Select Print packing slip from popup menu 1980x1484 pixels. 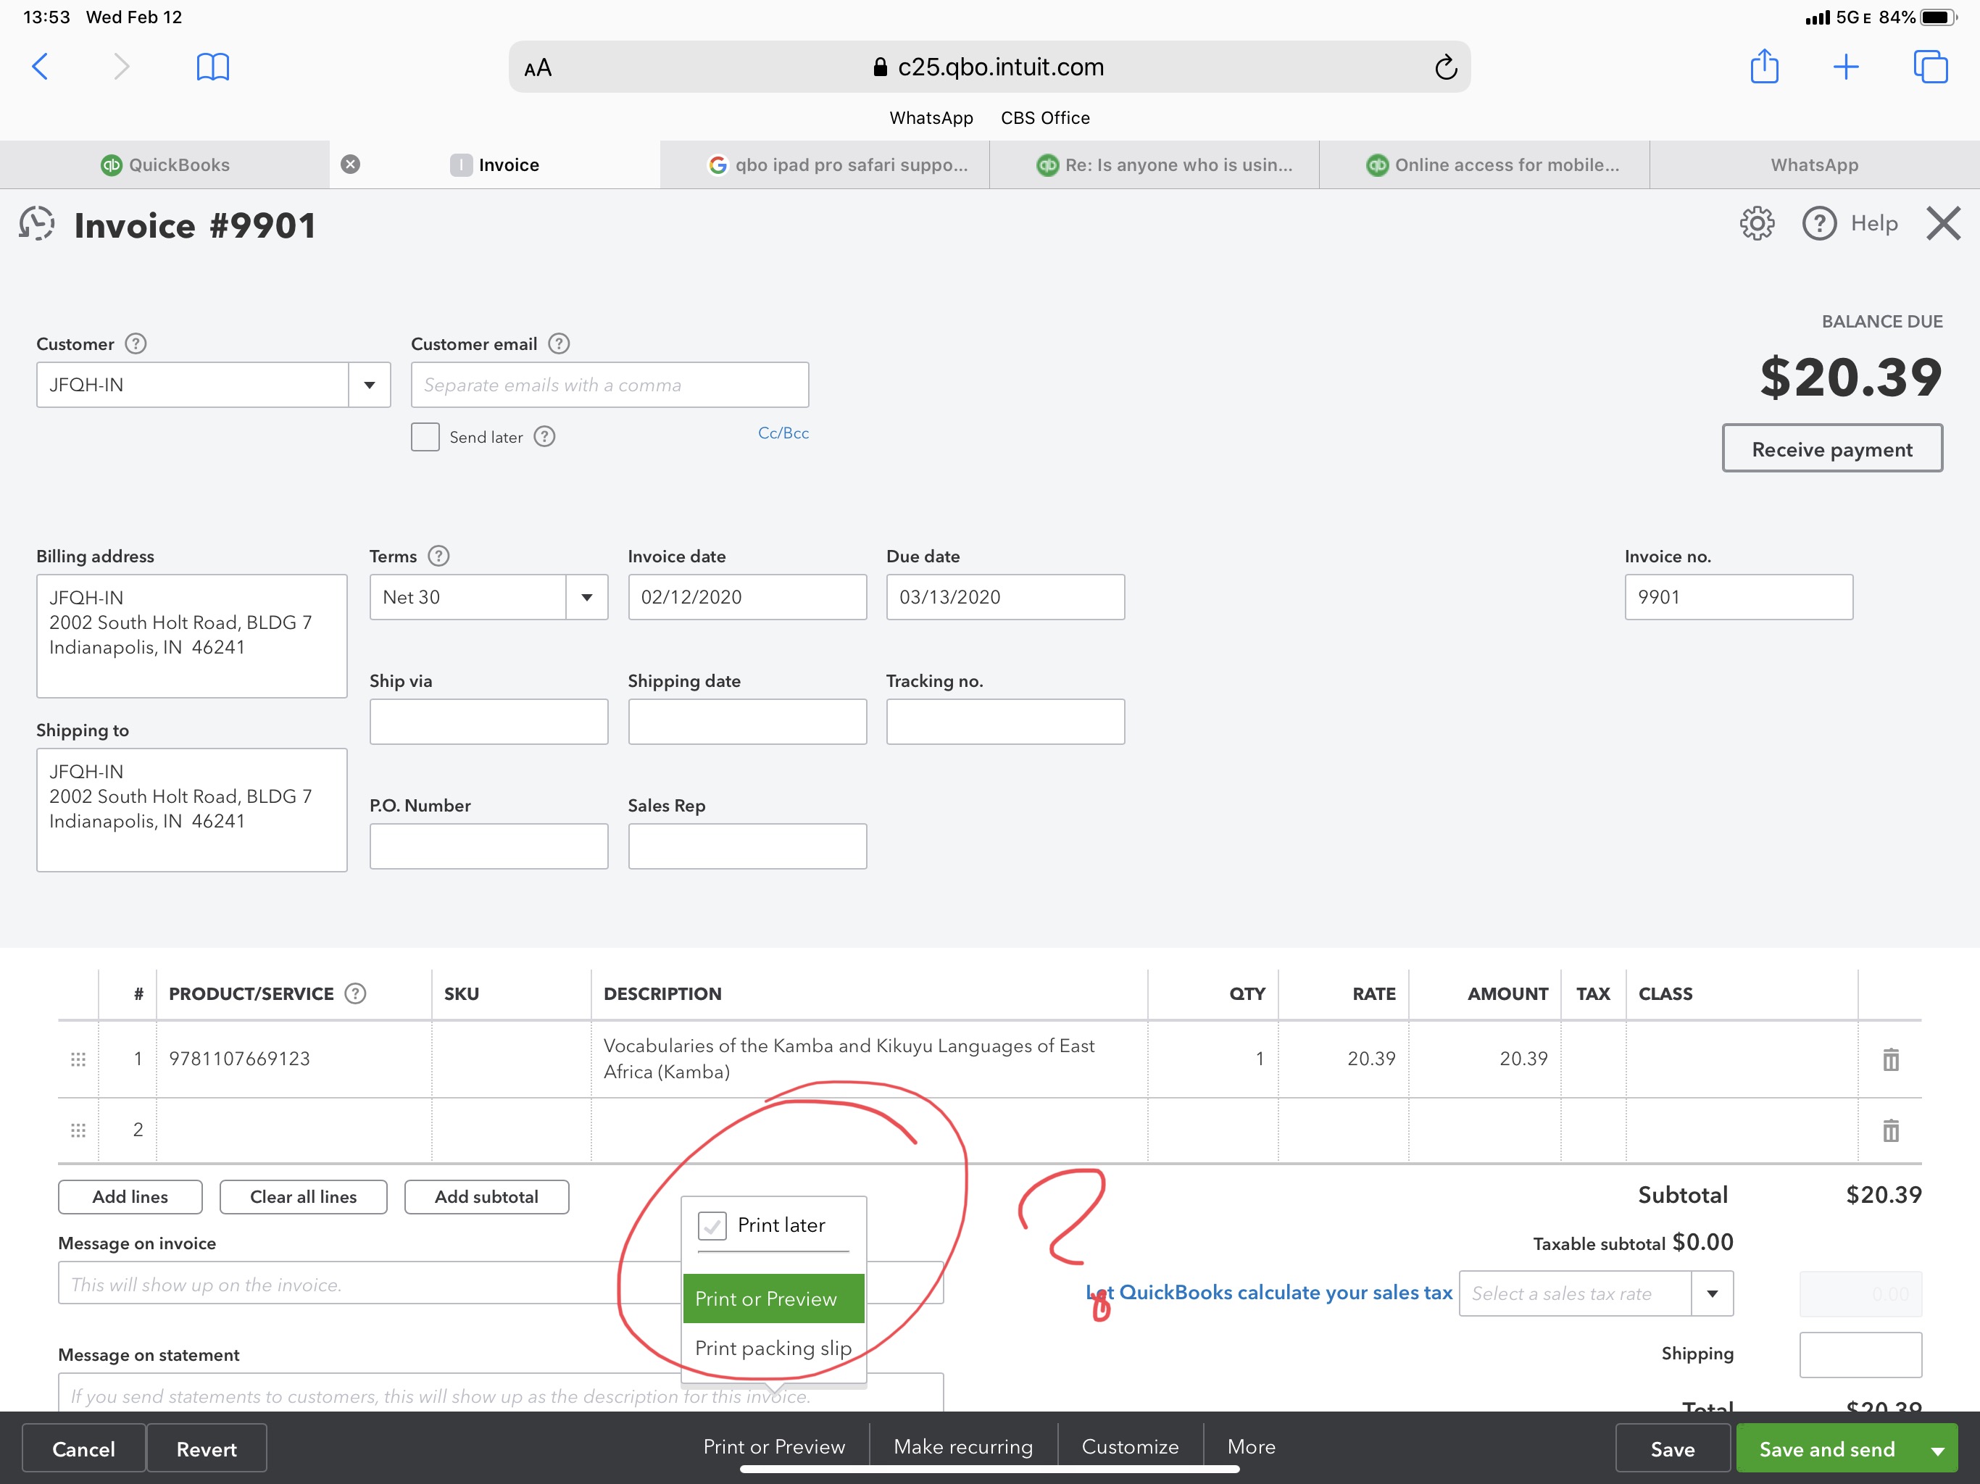click(773, 1348)
